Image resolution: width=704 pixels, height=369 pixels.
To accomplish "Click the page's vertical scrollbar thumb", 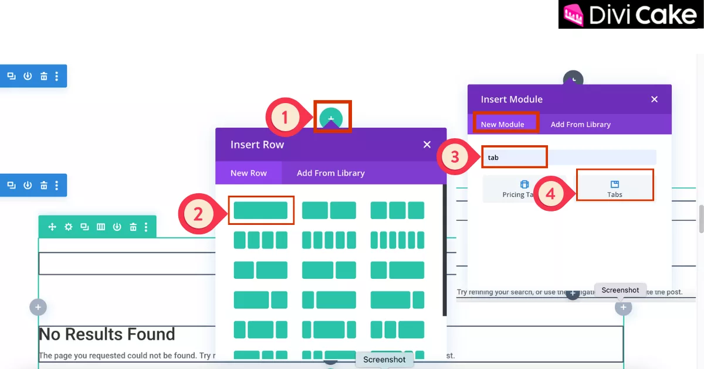I will [x=700, y=220].
